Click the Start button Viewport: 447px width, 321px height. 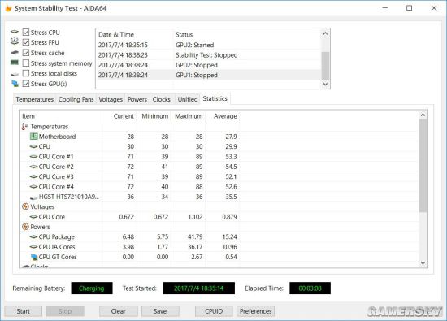[x=23, y=311]
